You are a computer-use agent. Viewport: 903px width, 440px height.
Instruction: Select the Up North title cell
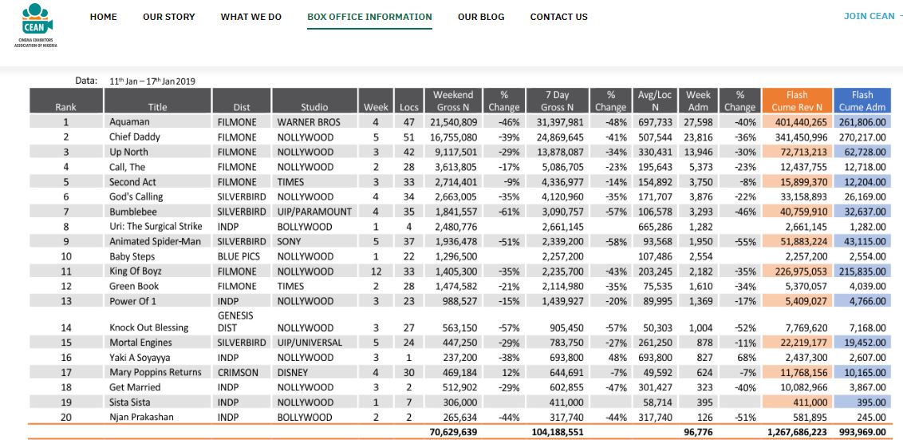(x=128, y=152)
